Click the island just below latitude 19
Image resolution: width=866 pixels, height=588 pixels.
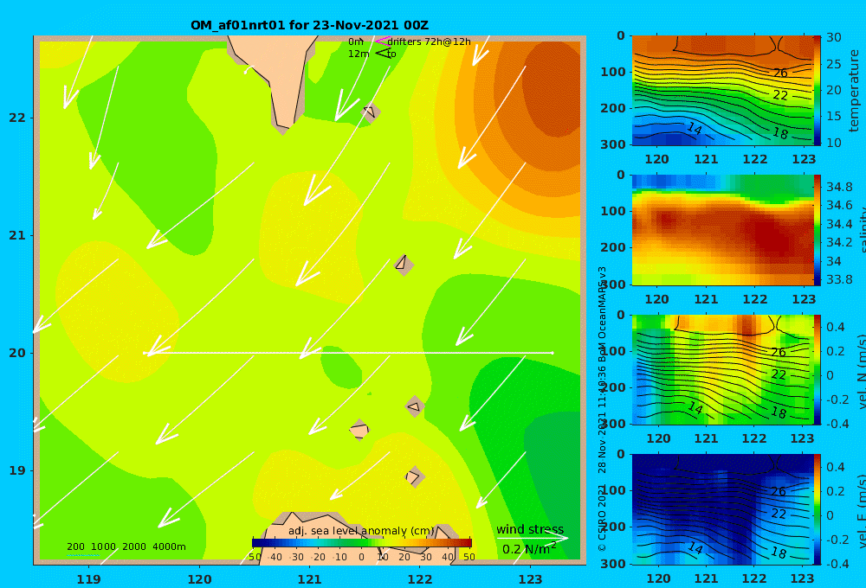(414, 476)
